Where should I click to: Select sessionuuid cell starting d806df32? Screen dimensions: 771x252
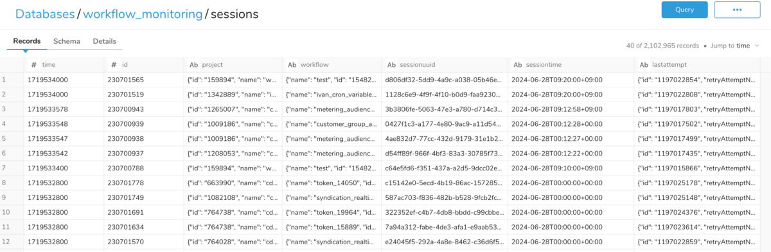[x=445, y=80]
